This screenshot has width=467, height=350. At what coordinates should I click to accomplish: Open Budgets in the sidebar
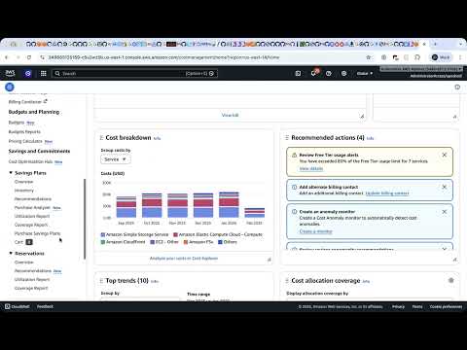pos(17,122)
